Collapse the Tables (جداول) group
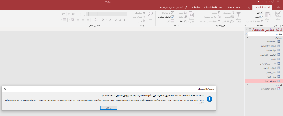Screen dimensions: 283x116 pyautogui.click(x=248, y=38)
